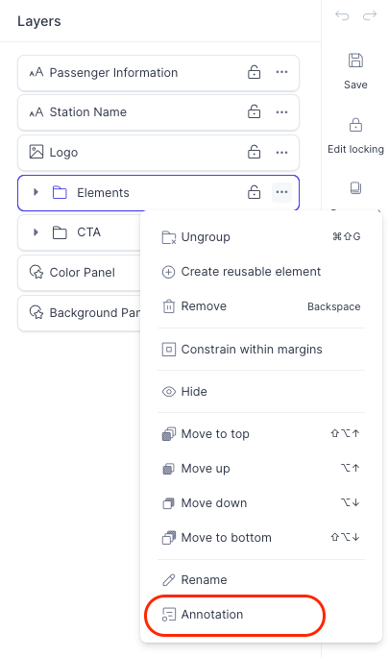Toggle the lock on the Station Name layer

tap(254, 111)
